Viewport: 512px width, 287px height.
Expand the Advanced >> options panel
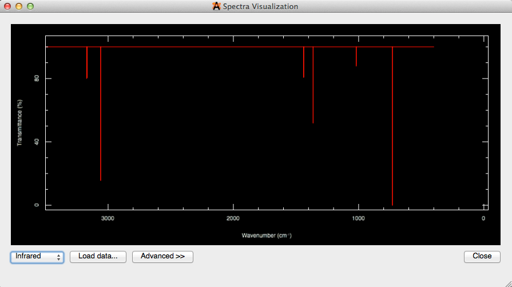(162, 257)
